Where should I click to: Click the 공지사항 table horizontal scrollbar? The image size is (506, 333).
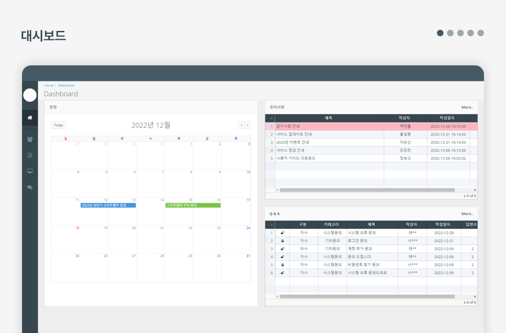pyautogui.click(x=367, y=190)
